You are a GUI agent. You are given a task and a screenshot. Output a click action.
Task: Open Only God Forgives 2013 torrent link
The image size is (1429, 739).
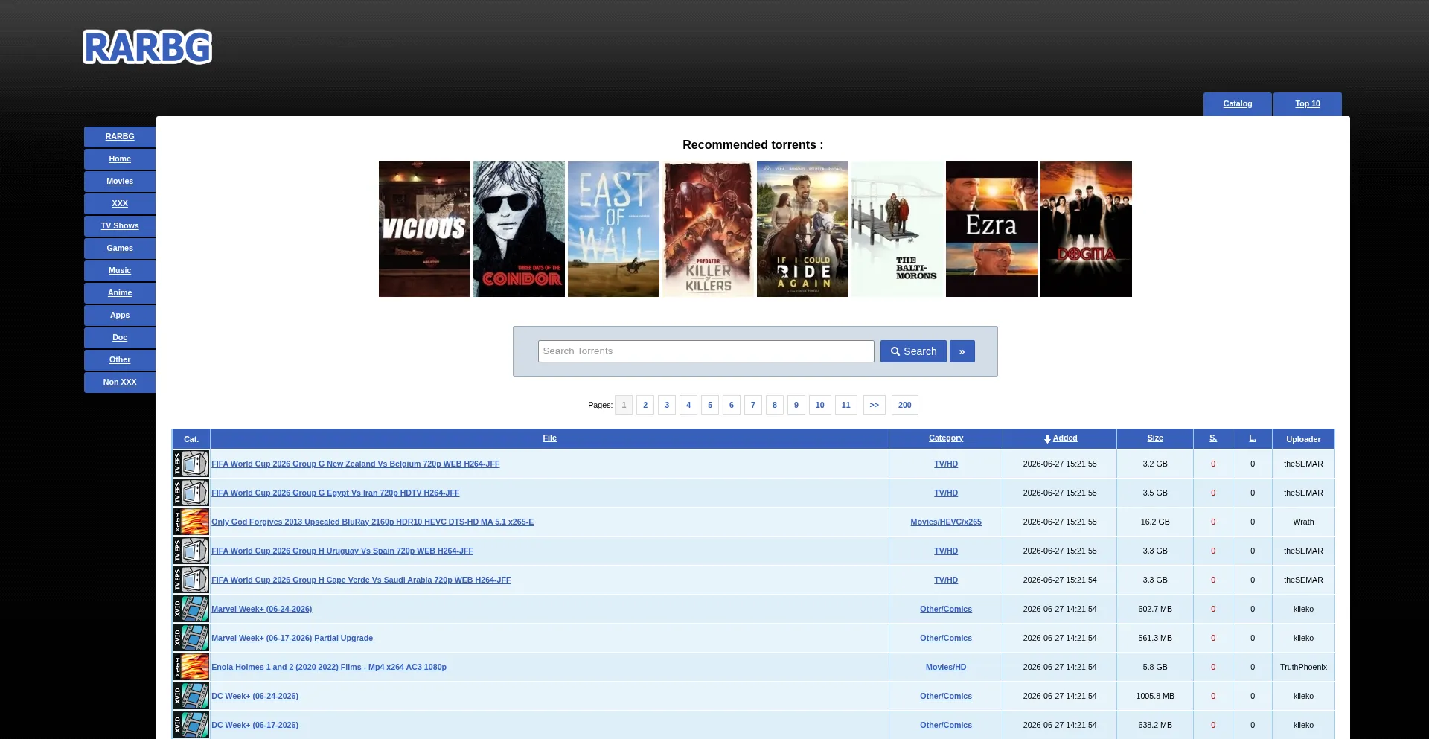pos(373,522)
